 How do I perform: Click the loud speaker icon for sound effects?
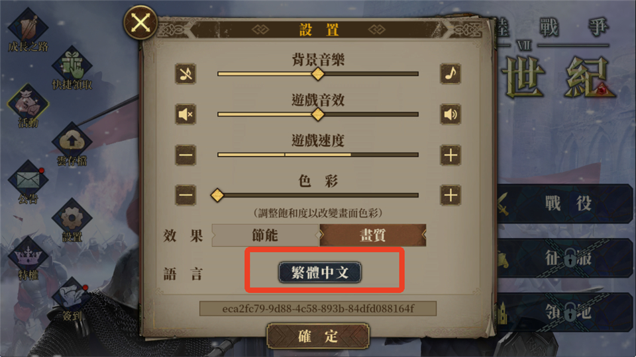450,114
